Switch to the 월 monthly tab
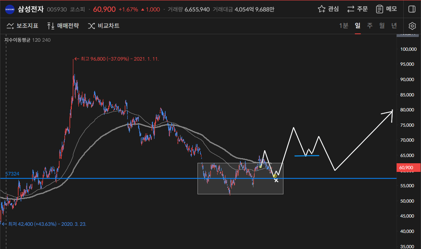 (382, 26)
